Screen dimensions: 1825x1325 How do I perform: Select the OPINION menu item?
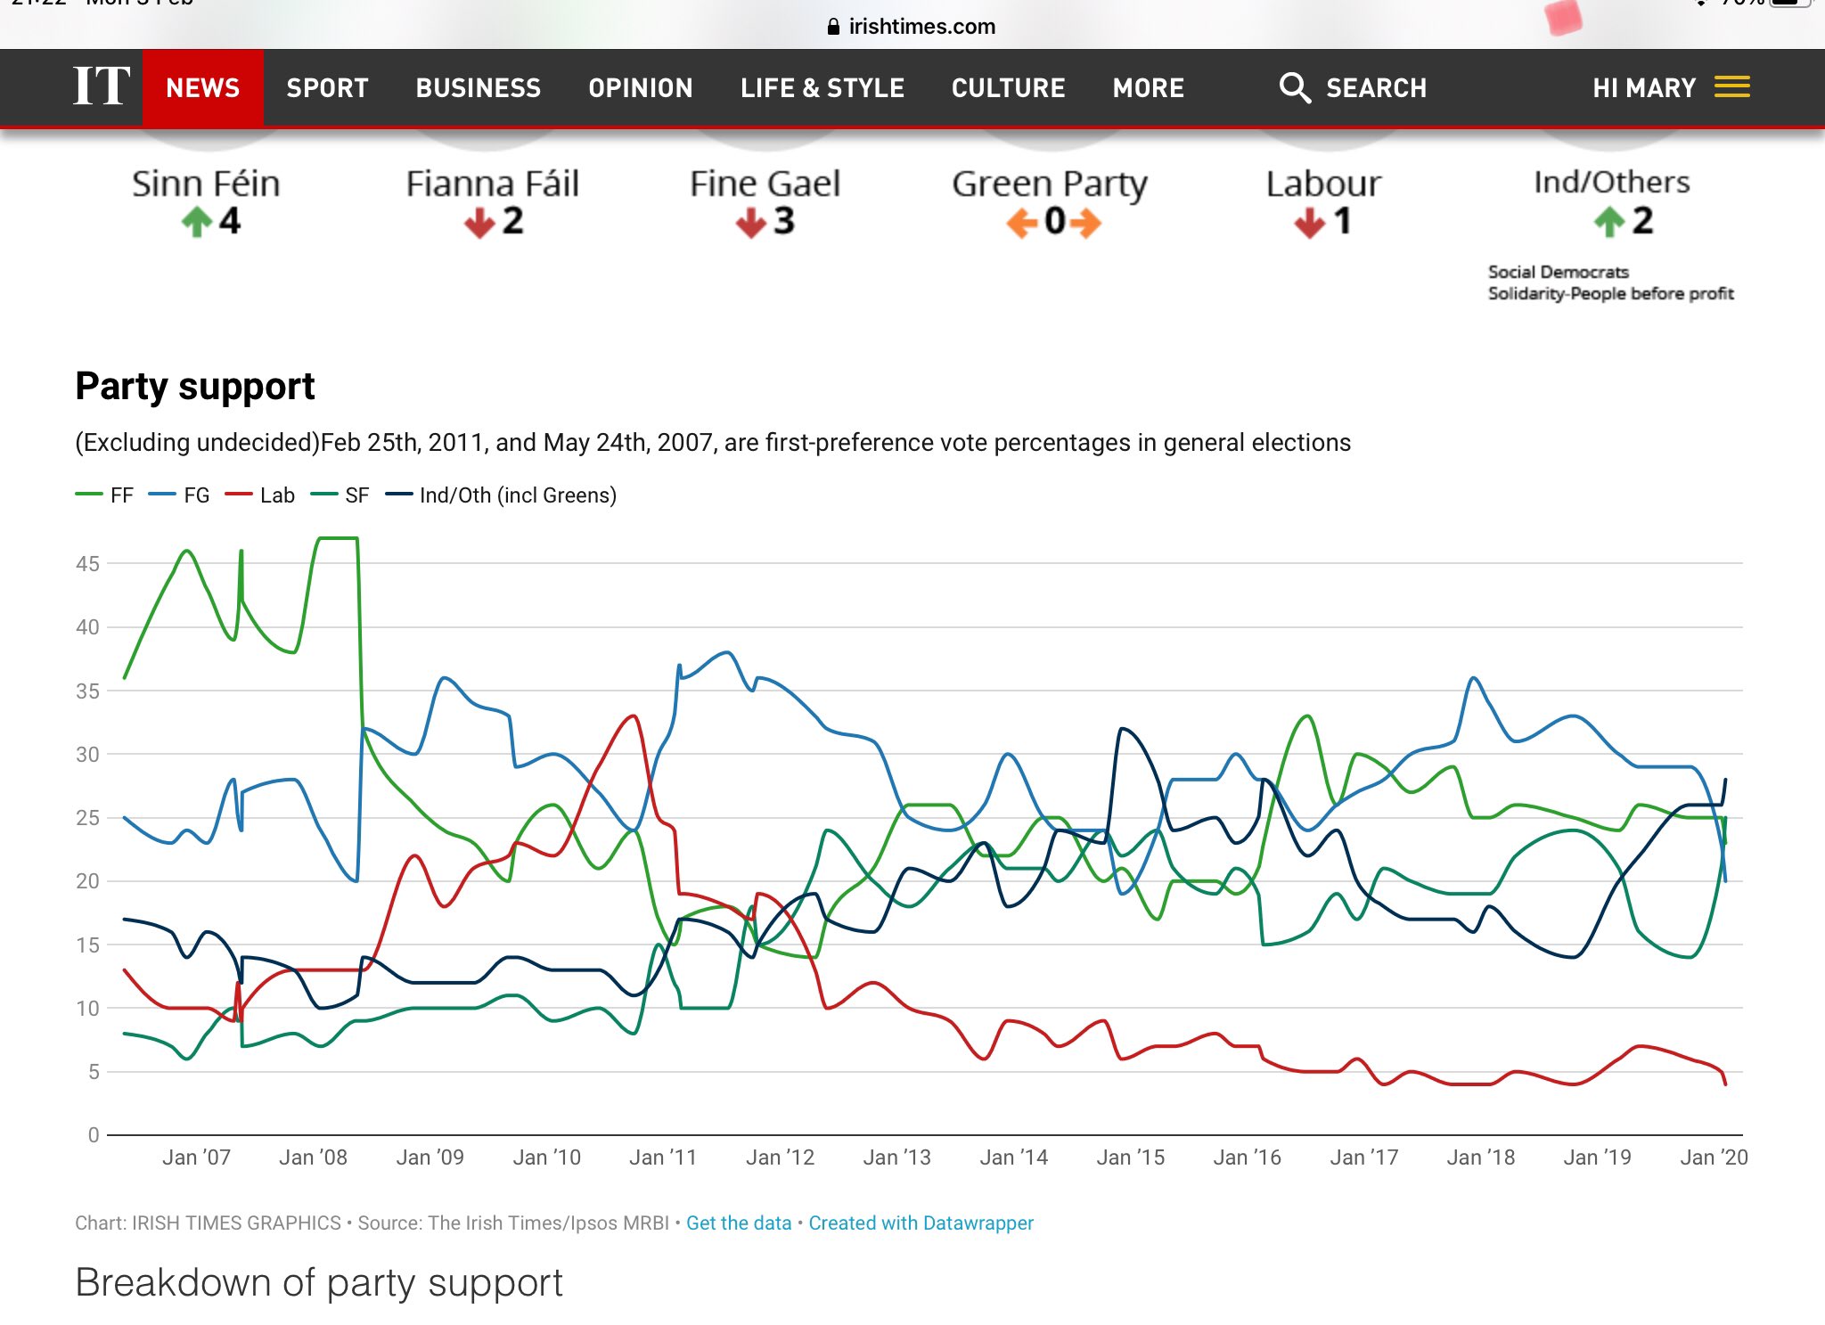click(641, 88)
